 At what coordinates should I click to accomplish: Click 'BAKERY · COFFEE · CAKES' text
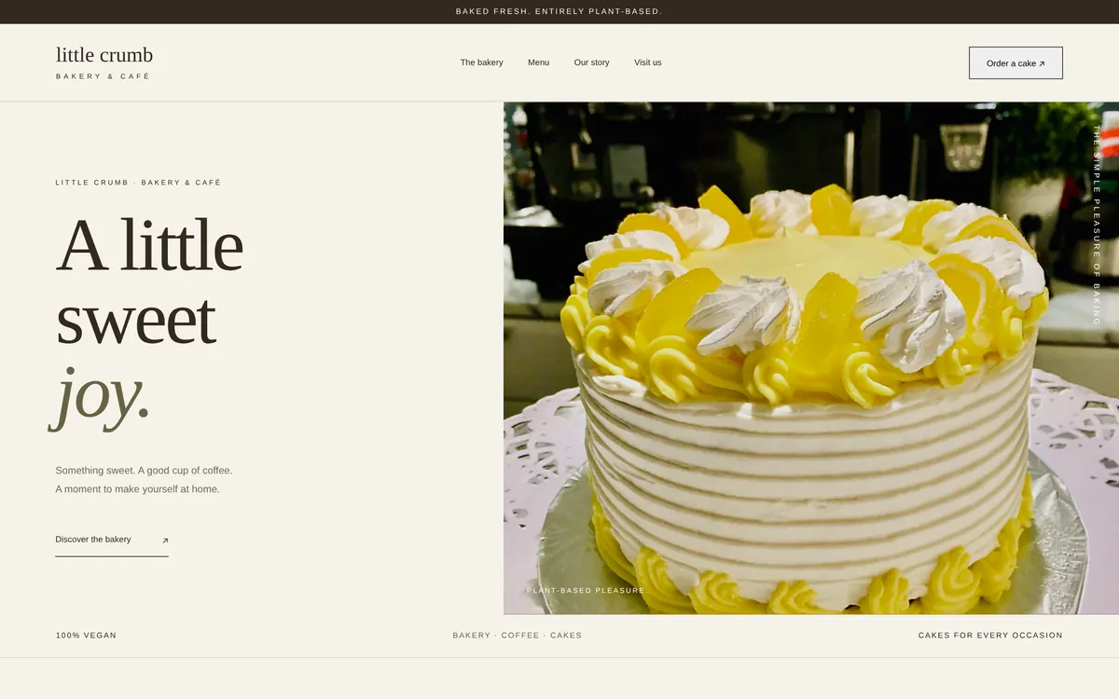coord(518,636)
